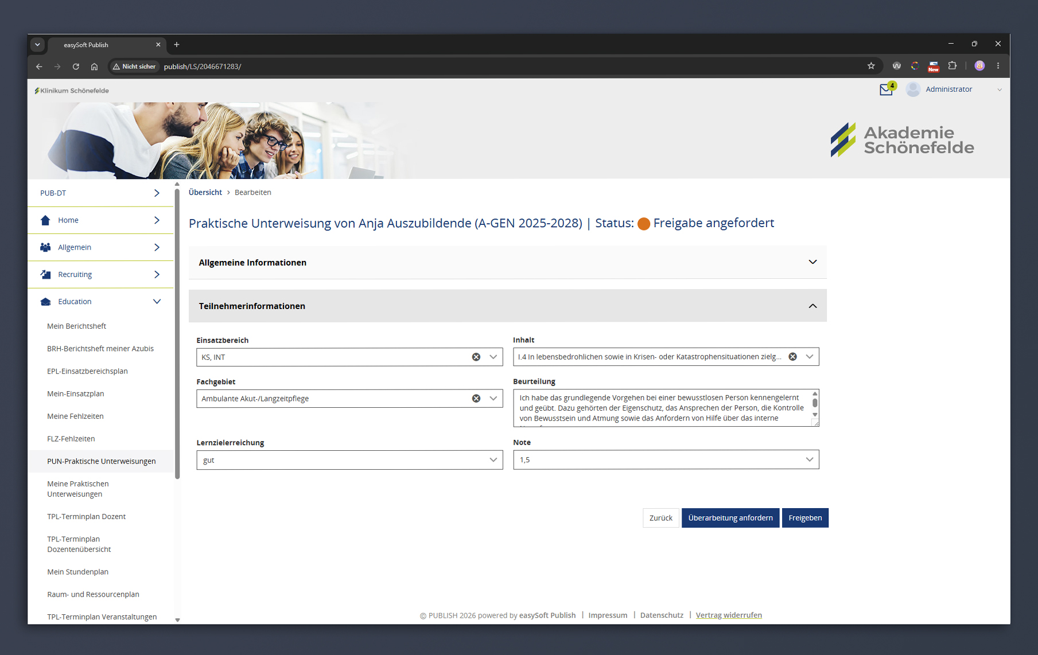1038x655 pixels.
Task: Collapse the Education menu chevron
Action: pos(157,302)
